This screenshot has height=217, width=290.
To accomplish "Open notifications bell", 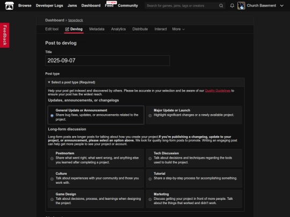I will (x=232, y=6).
